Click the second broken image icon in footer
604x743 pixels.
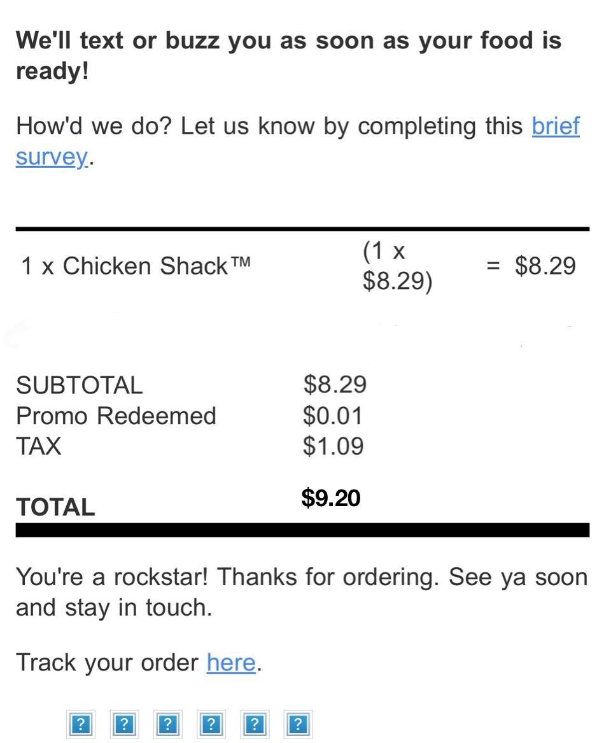124,725
